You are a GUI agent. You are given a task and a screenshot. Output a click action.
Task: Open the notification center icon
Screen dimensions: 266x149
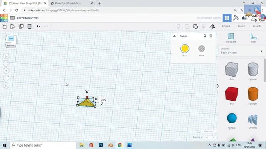click(x=260, y=145)
